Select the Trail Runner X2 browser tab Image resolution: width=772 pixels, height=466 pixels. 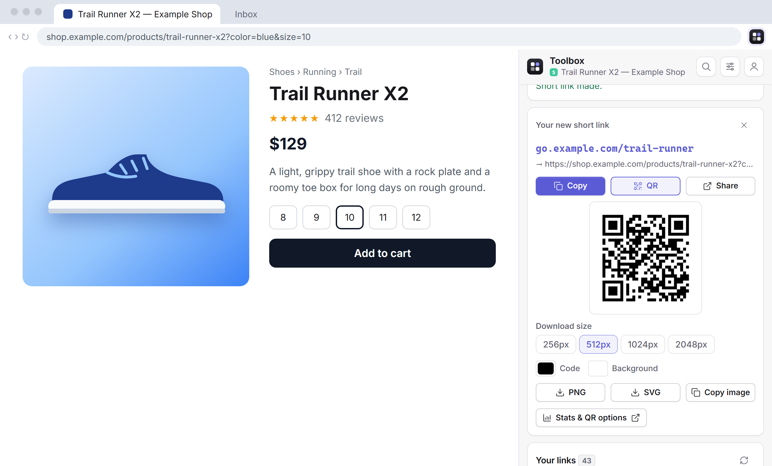click(x=137, y=14)
